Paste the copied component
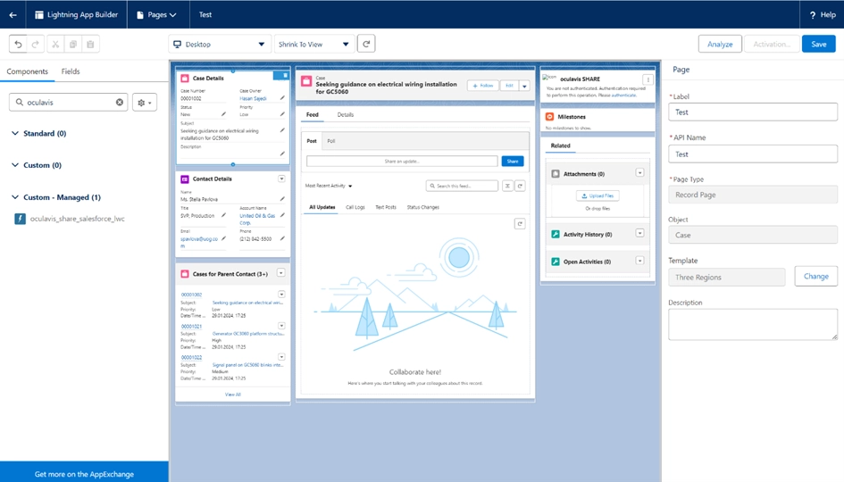Viewport: 844px width, 482px height. 90,44
